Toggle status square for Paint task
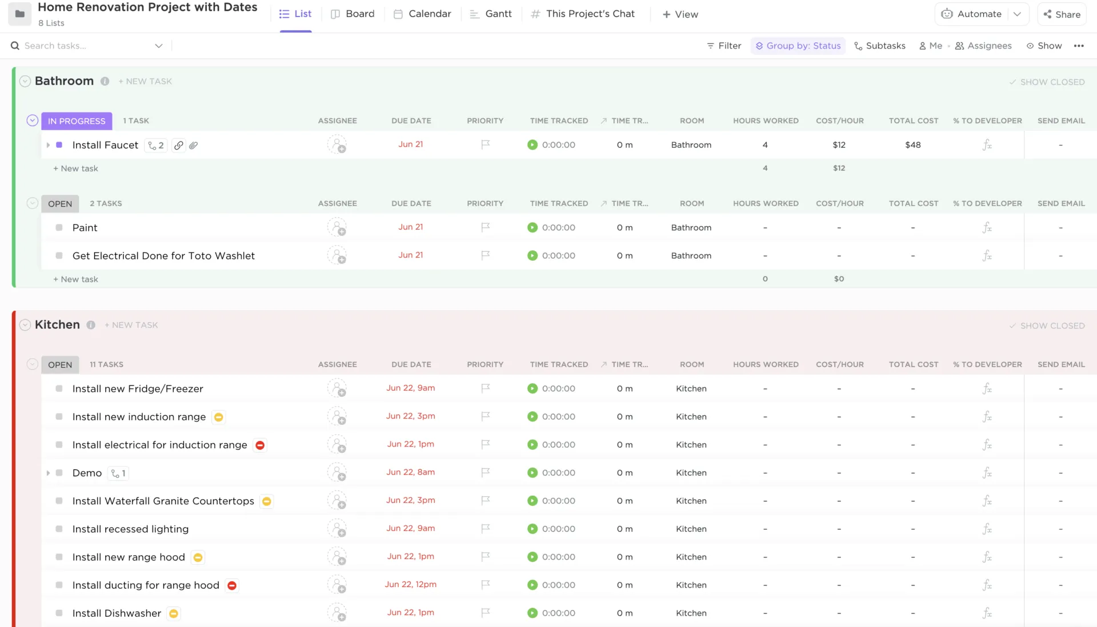The height and width of the screenshot is (627, 1097). pos(59,227)
